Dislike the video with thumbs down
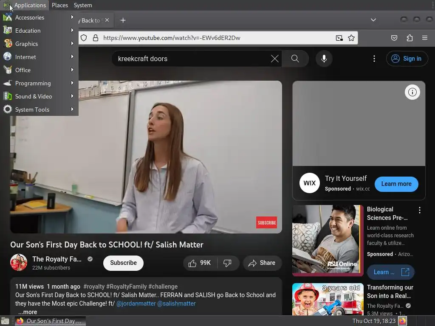 pos(228,263)
